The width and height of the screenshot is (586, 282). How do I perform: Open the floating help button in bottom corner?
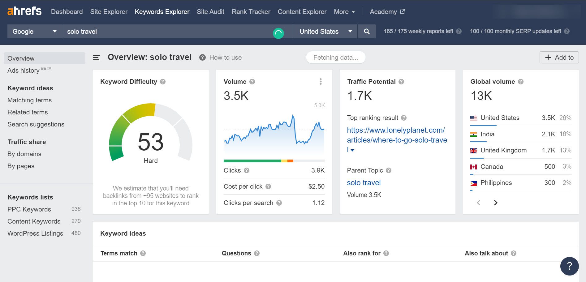point(569,266)
